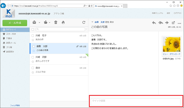Open the mark-as-read envelope icon
This screenshot has width=184, height=108.
click(x=34, y=22)
